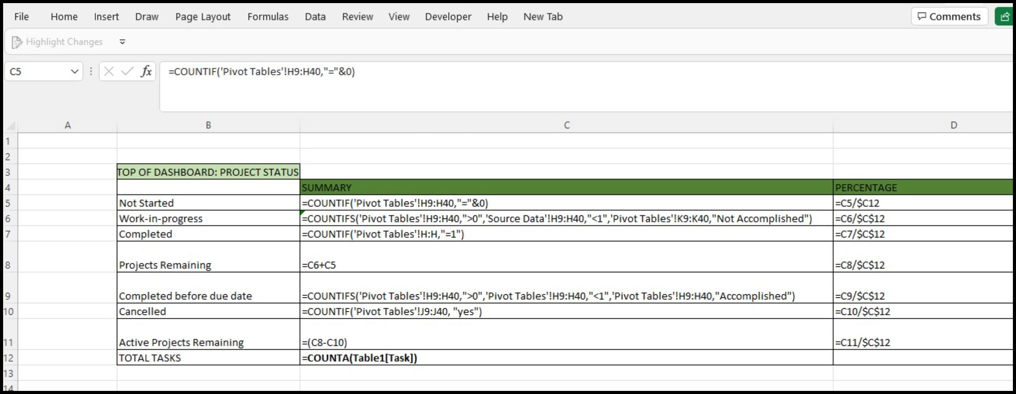
Task: Select the TOP OF DASHBOARD: PROJECT STATUS cell
Action: [x=208, y=172]
